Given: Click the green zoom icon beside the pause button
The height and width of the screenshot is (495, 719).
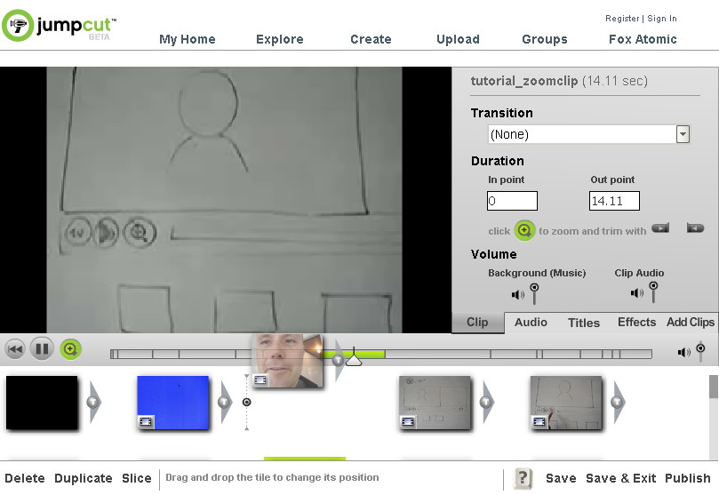Looking at the screenshot, I should point(70,349).
